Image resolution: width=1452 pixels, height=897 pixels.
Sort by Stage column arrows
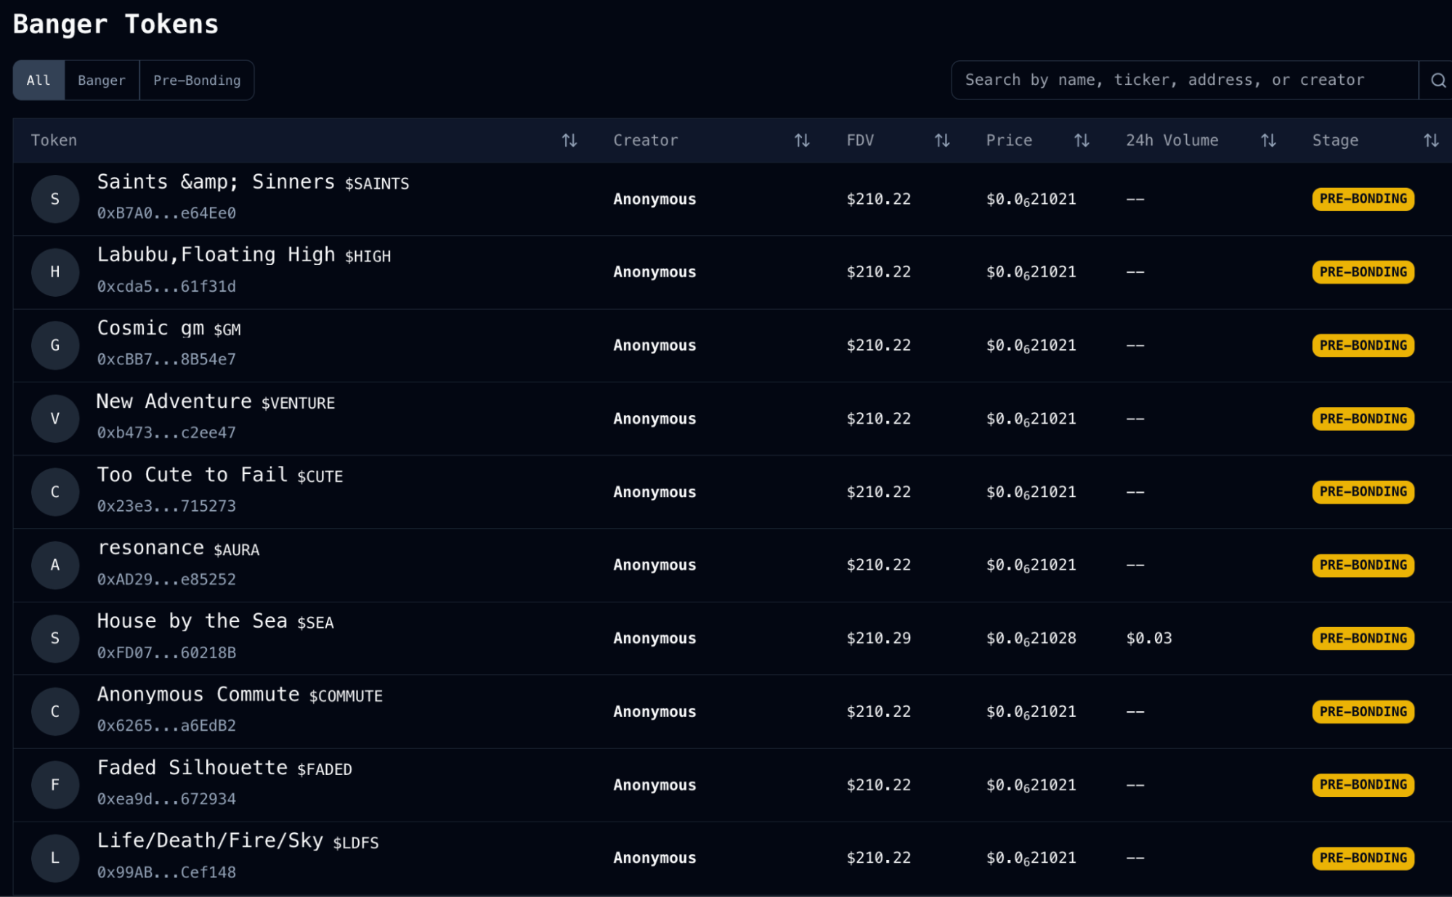coord(1431,140)
